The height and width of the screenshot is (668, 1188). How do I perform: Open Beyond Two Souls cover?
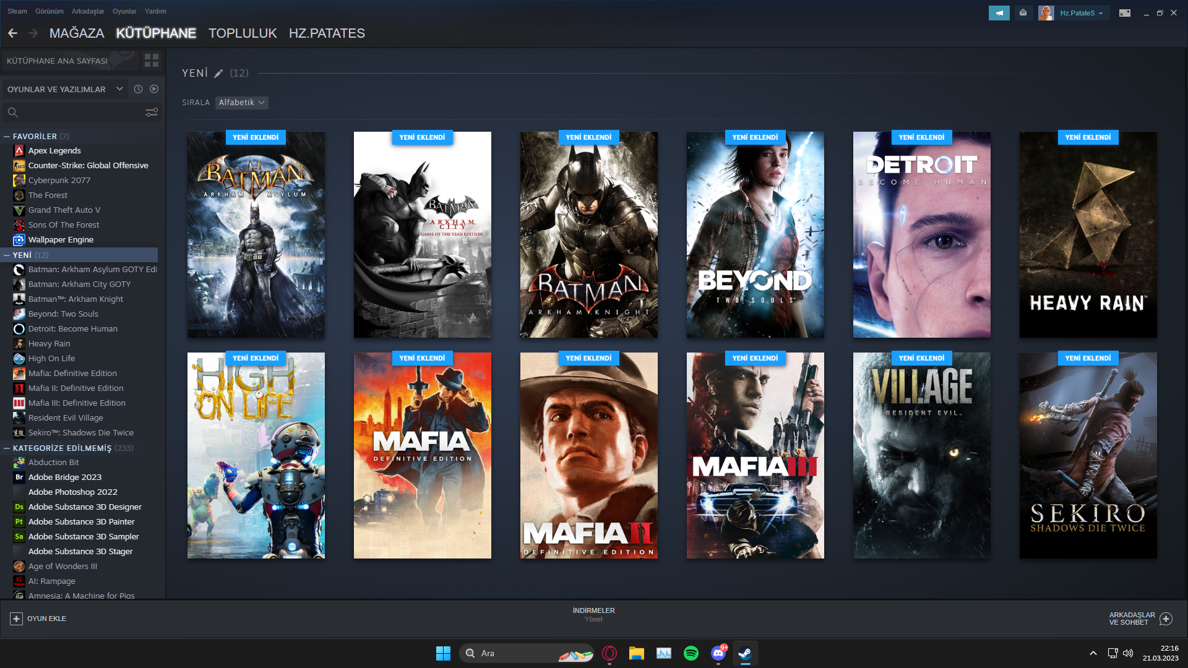[x=755, y=234]
